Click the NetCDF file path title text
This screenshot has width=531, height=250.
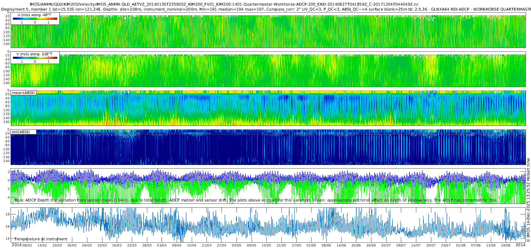[224, 4]
